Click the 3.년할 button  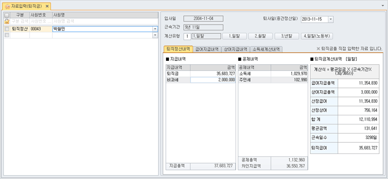coord(287,36)
